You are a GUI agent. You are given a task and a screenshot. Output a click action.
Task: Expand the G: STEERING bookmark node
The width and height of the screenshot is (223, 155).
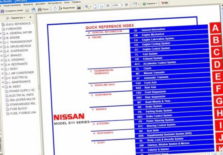click(2, 60)
